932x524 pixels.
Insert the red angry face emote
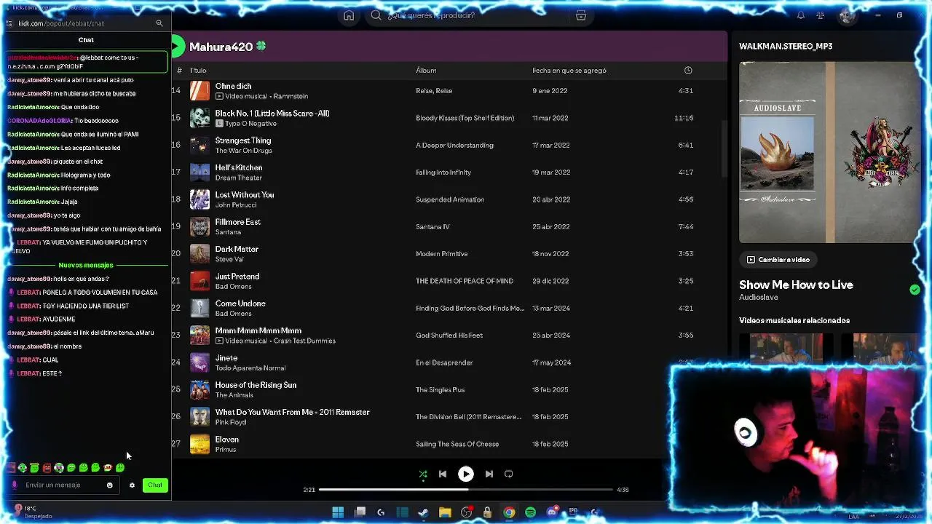point(47,468)
